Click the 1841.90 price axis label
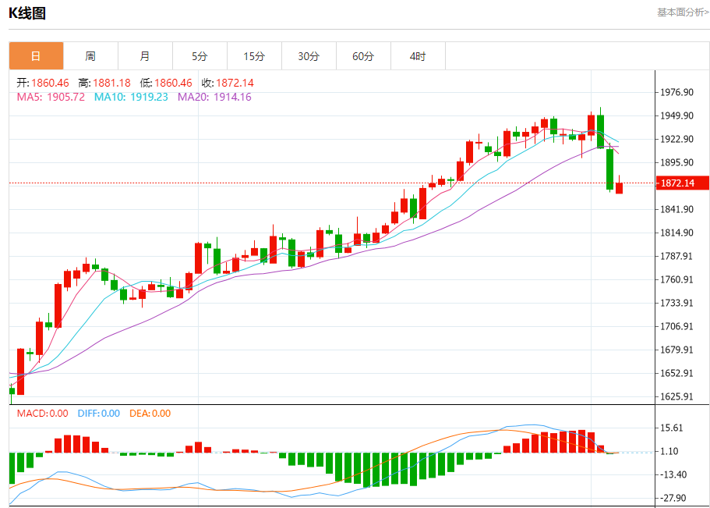This screenshot has height=508, width=710. click(677, 210)
